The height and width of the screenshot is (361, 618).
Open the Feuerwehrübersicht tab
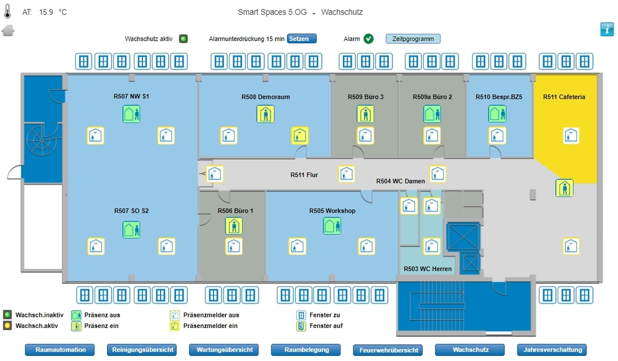[388, 350]
